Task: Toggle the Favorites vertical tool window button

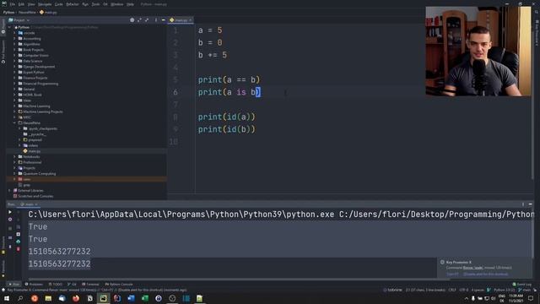Action: pyautogui.click(x=3, y=269)
